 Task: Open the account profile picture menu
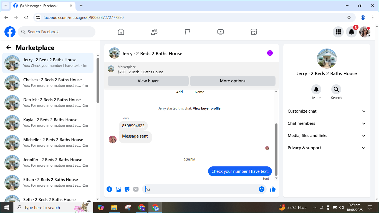pos(365,32)
